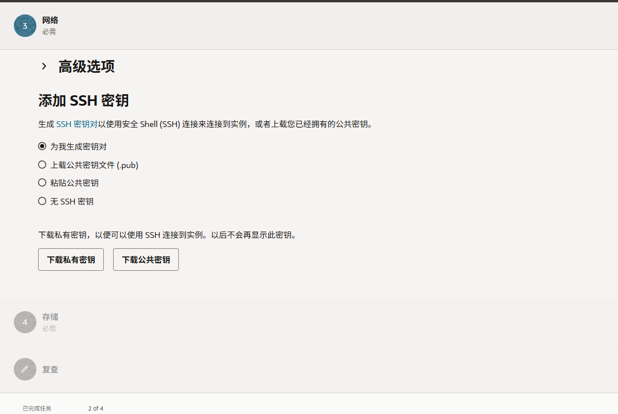
Task: Expand the 高级选项 chevron arrow
Action: [44, 66]
